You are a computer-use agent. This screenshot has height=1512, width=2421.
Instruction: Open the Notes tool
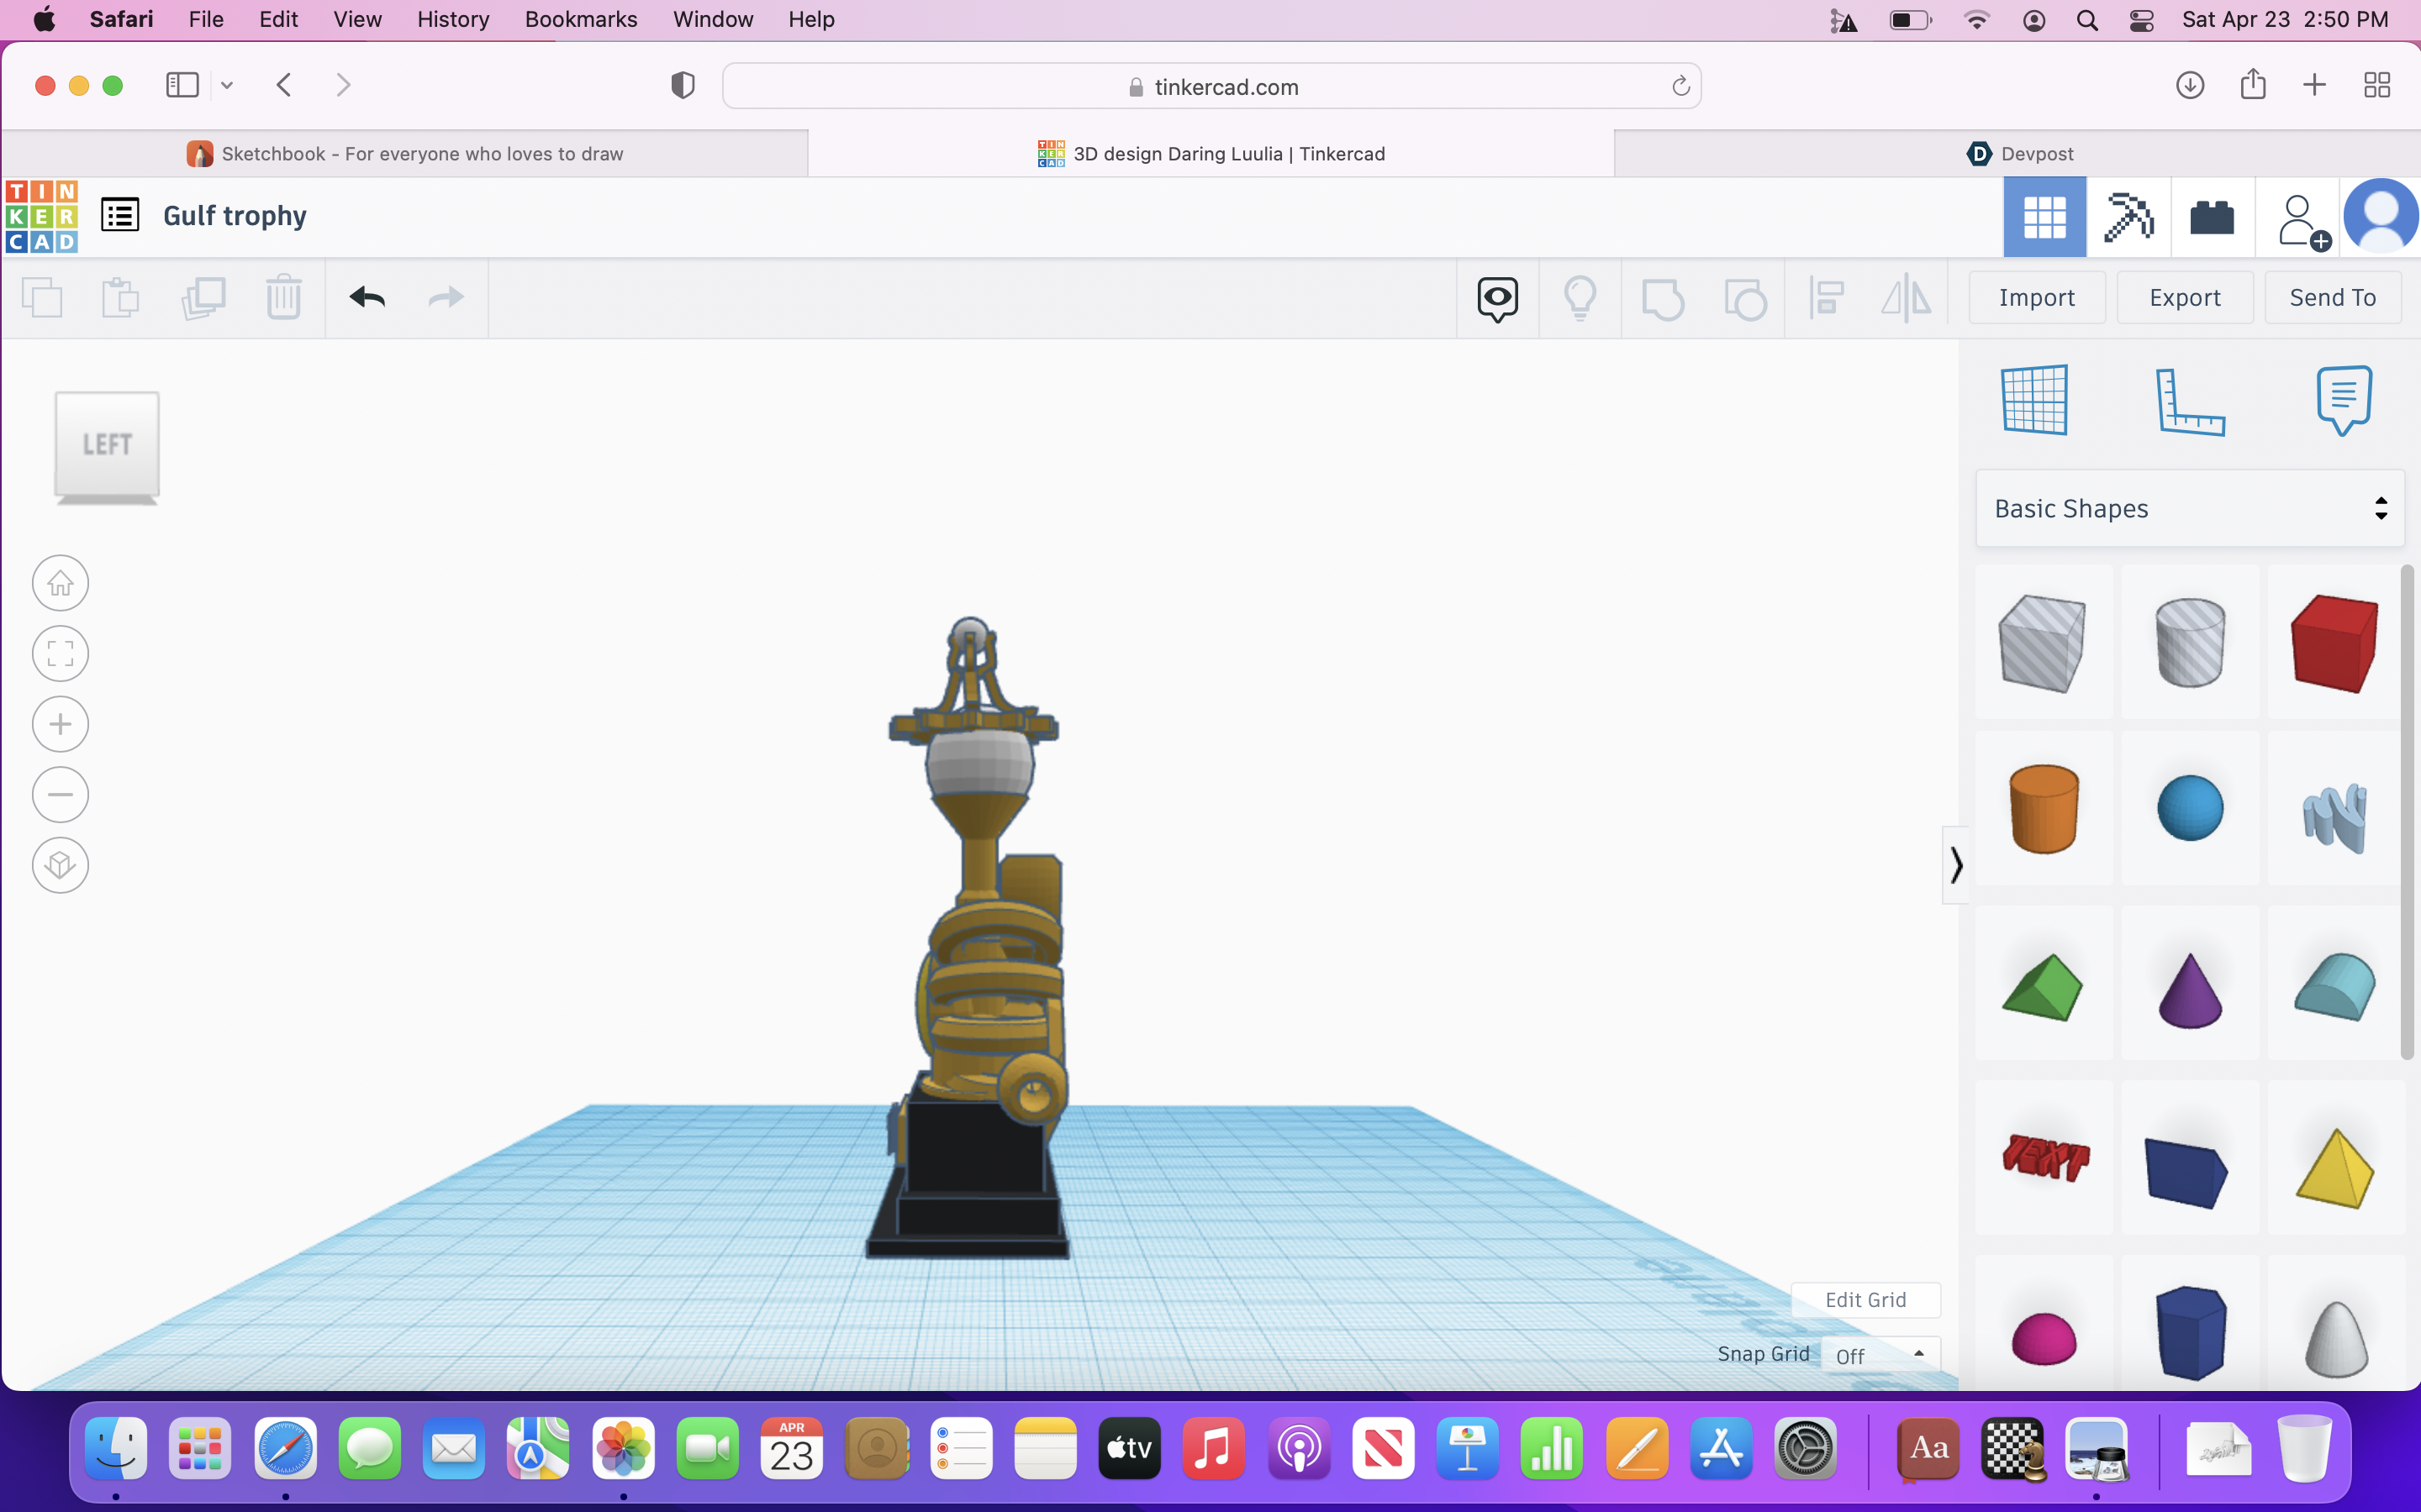pos(2343,400)
